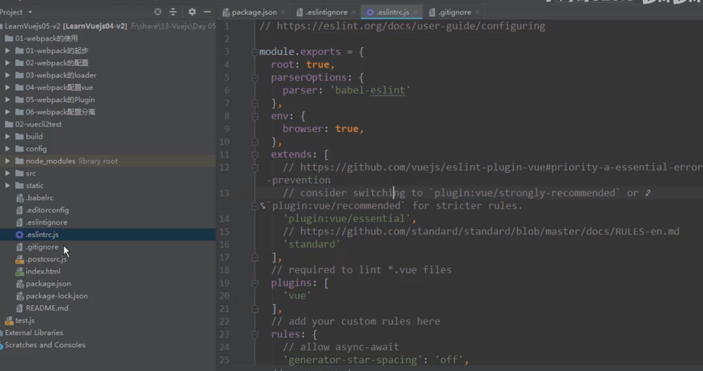Fold the rules block on line 23
This screenshot has height=371, width=703.
click(255, 335)
